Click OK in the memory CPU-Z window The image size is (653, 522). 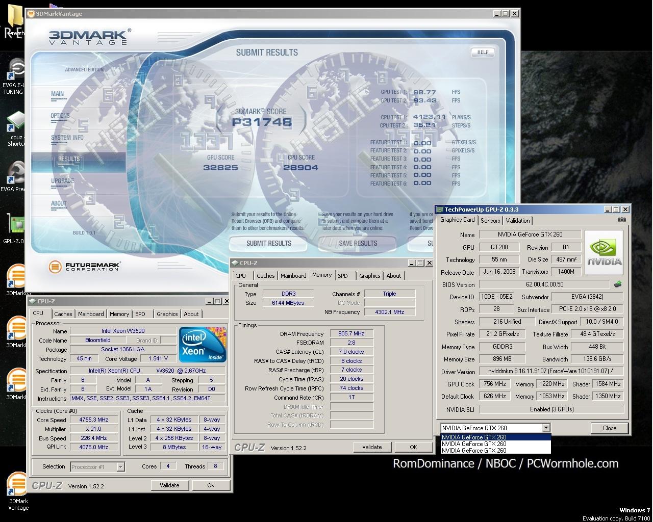(413, 447)
